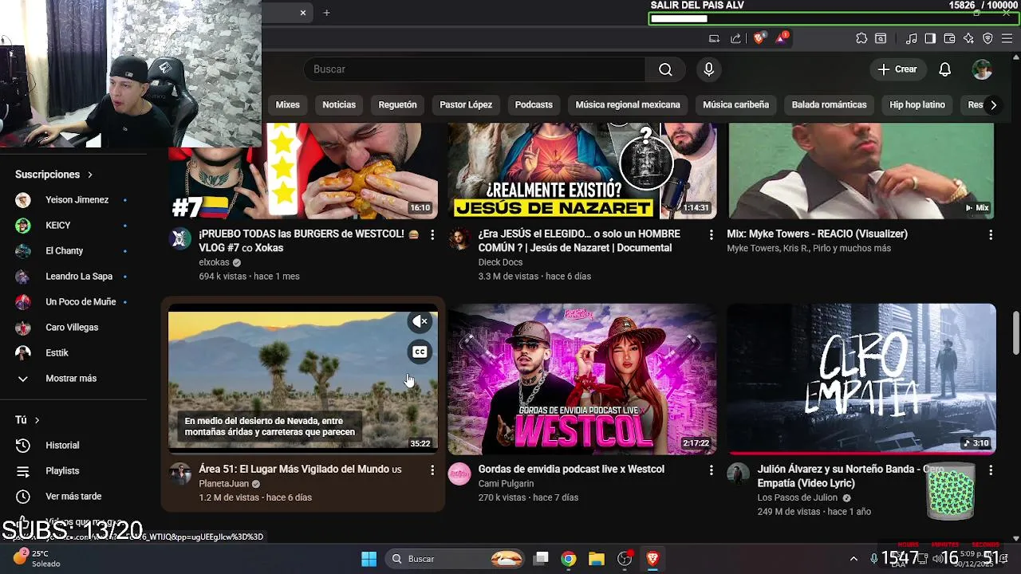Open the account avatar menu
The width and height of the screenshot is (1021, 574).
pyautogui.click(x=982, y=69)
